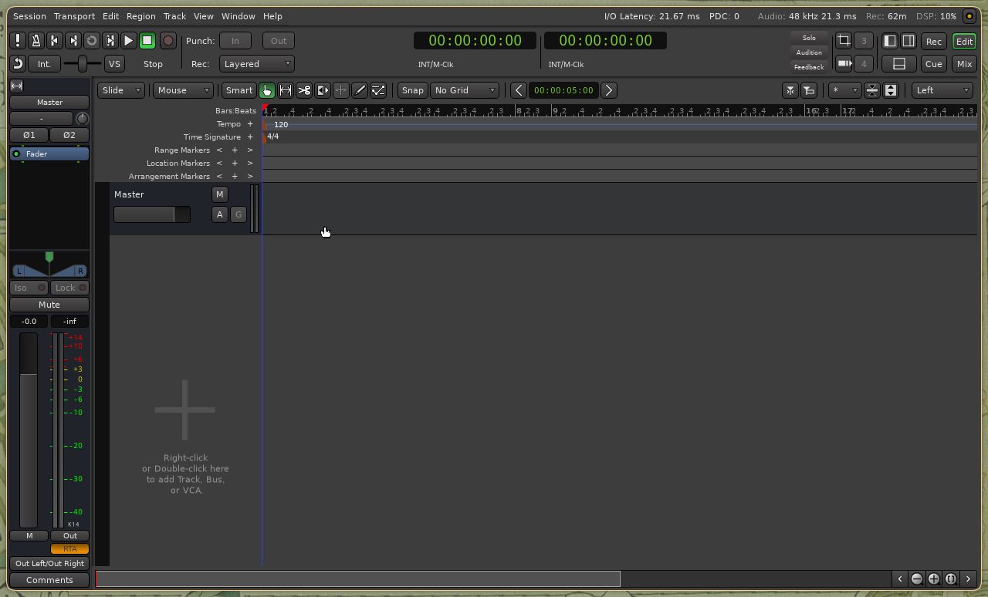Click the zoom out minus icon
988x597 pixels.
pos(917,578)
